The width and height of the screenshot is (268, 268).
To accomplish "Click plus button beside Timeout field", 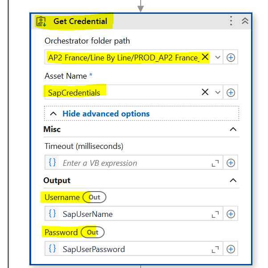I will click(x=231, y=163).
